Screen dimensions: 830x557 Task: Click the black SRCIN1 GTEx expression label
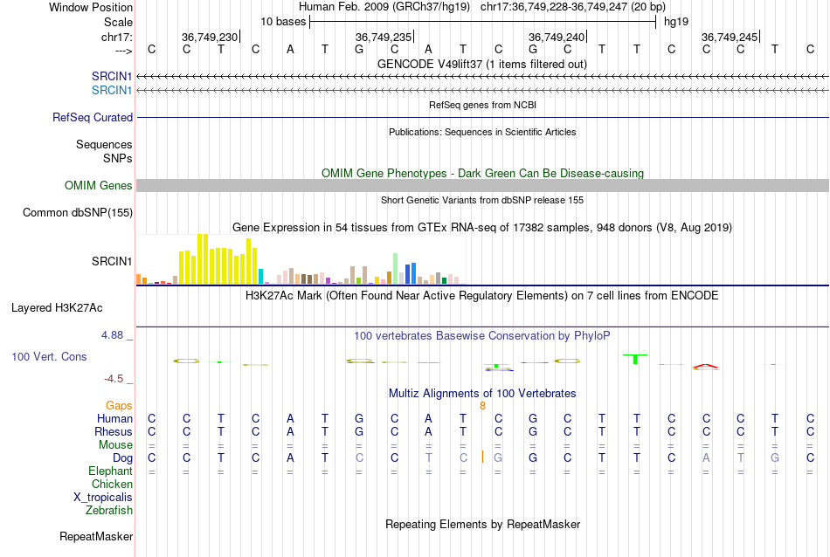click(x=112, y=261)
